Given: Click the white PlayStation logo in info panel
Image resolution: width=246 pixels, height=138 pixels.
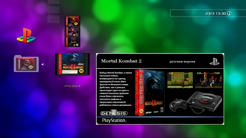Looking at the screenshot, I should 214,61.
